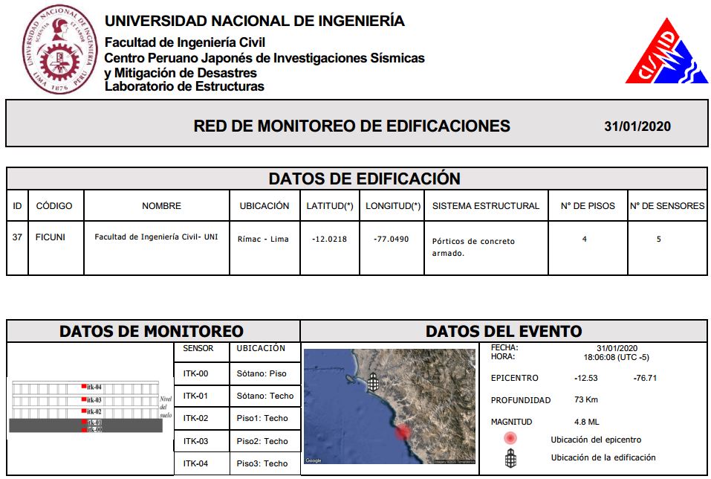Click the event time 18:06:08 (UTC -5)
This screenshot has height=479, width=711.
pos(616,357)
